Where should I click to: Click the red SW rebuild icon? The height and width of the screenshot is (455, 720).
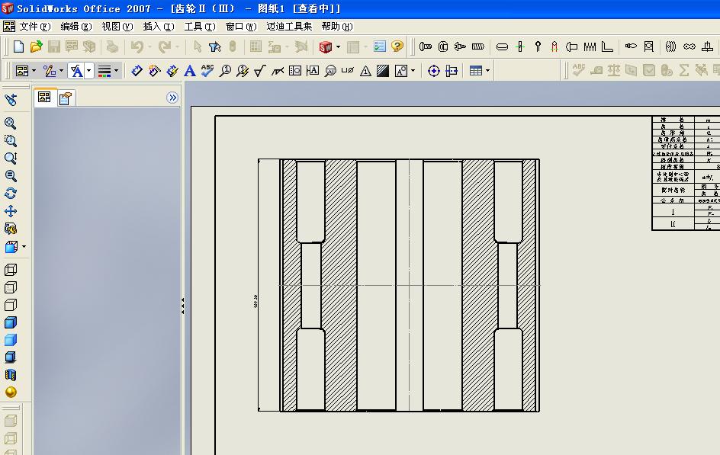coord(325,46)
